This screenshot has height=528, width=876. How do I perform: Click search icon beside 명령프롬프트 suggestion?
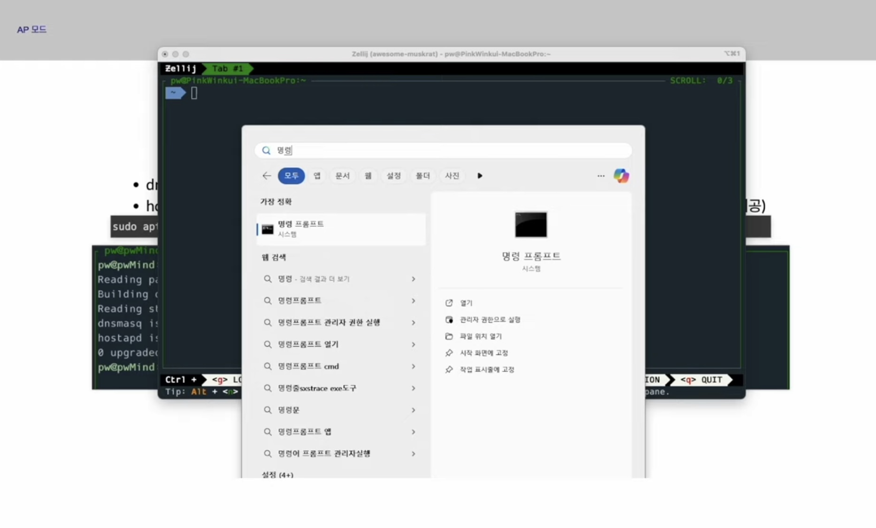268,300
